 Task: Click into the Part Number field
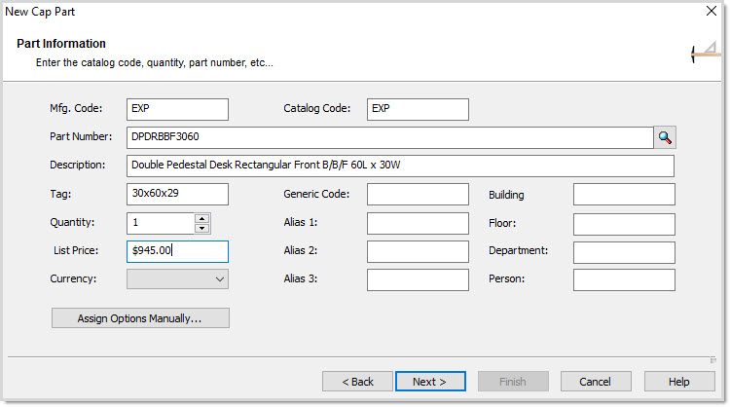tap(389, 137)
